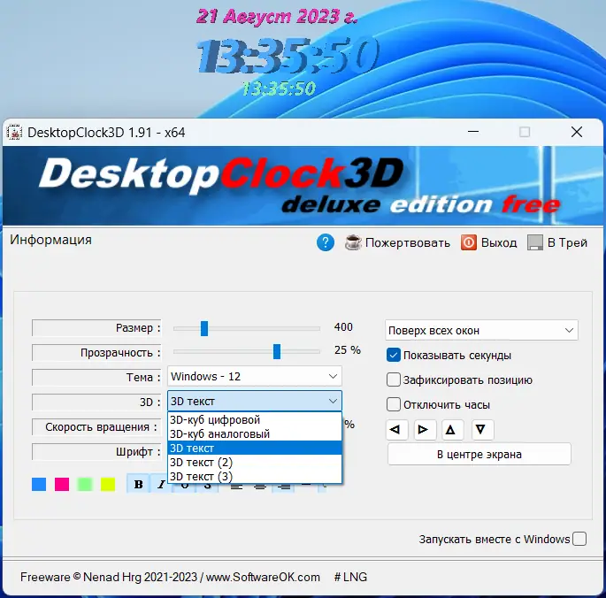Screen dimensions: 606x598
Task: Align the clock text right
Action: point(284,487)
